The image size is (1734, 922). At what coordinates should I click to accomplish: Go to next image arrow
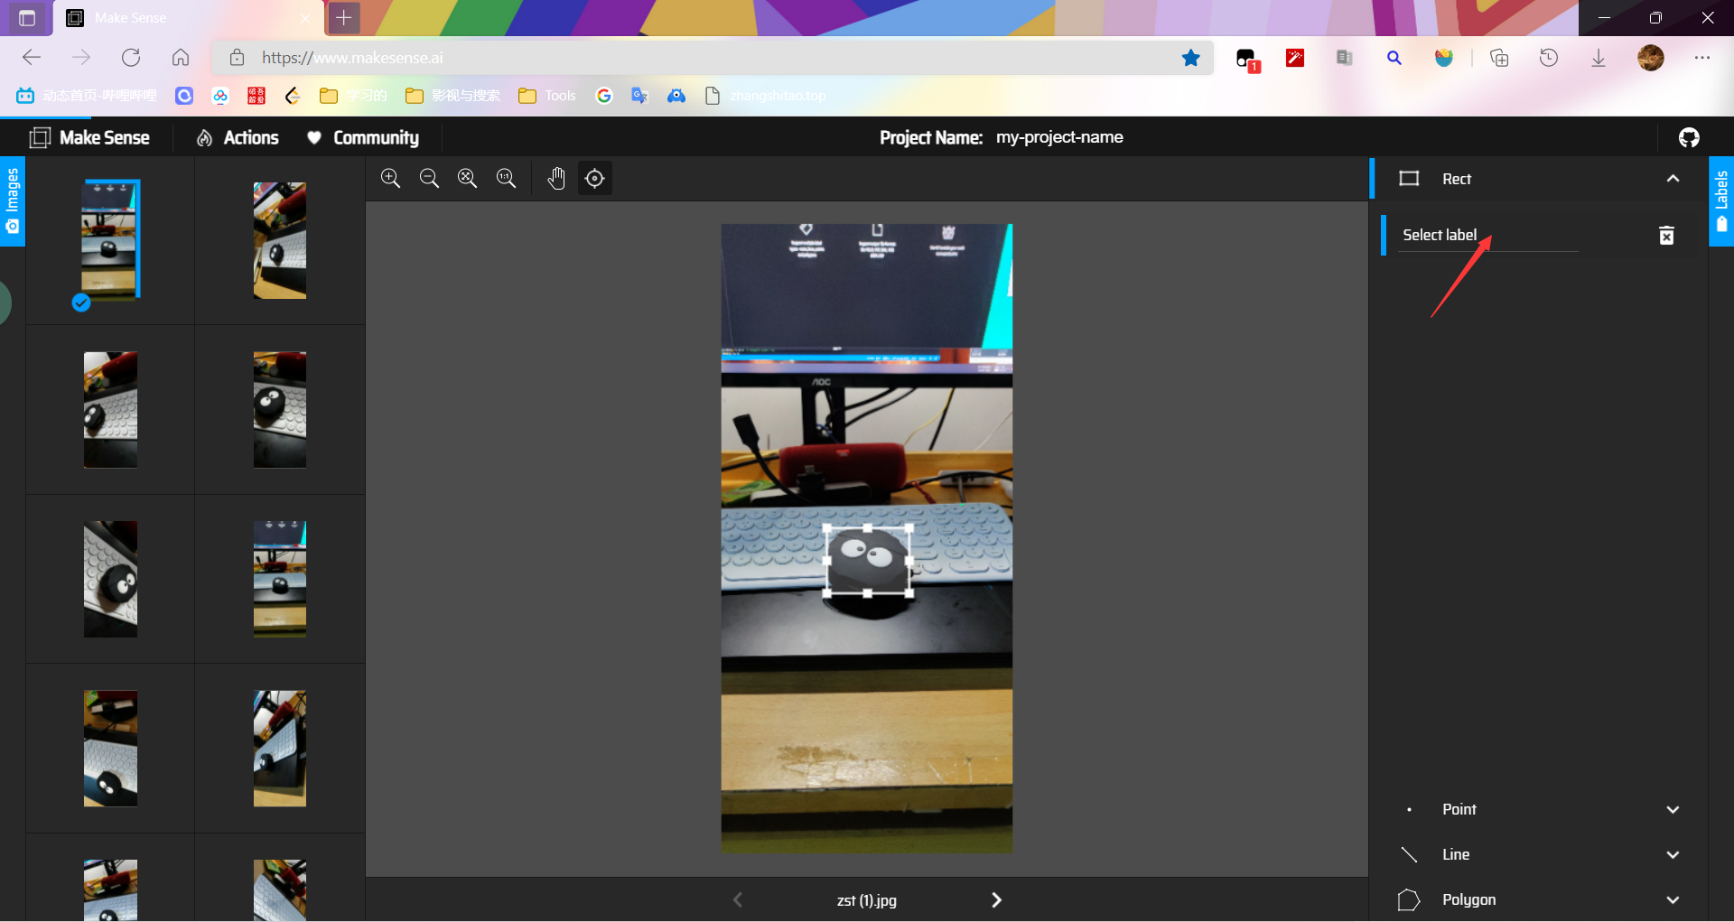pyautogui.click(x=996, y=900)
